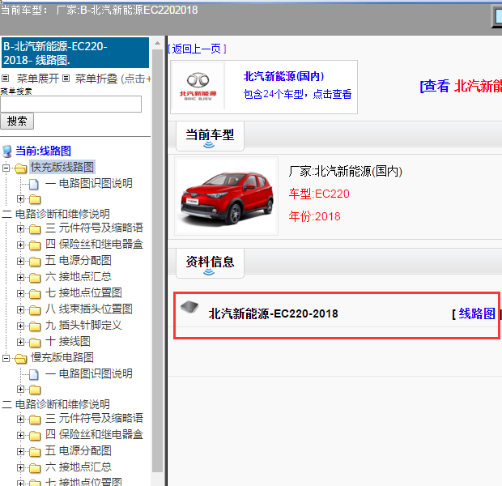Expand the 二 电路诊断和维修说明 node under 快充版
The image size is (502, 486).
(20, 199)
